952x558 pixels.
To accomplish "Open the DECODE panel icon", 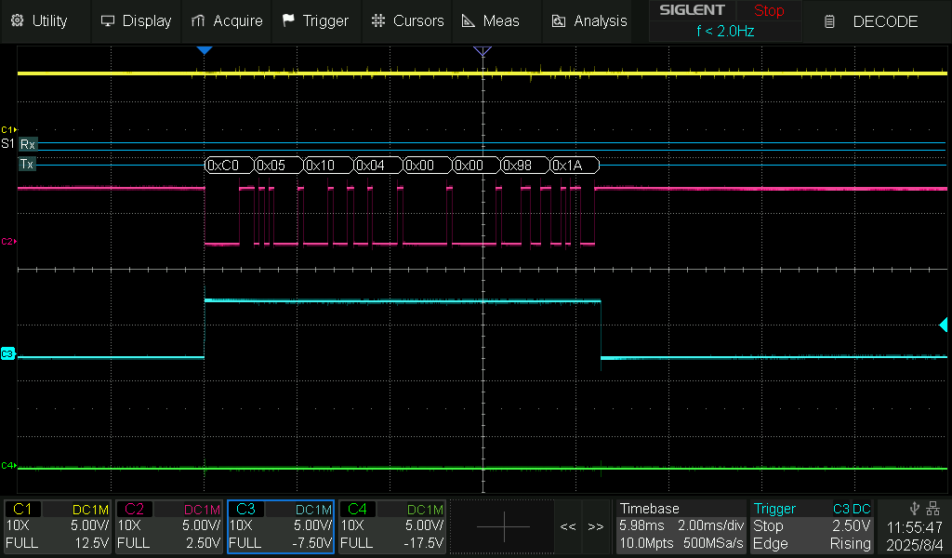I will 872,20.
